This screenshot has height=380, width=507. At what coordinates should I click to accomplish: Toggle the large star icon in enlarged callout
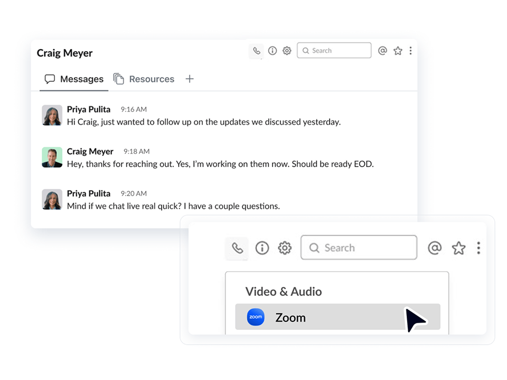pyautogui.click(x=458, y=248)
